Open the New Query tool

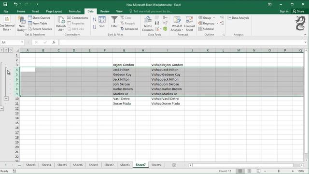(22, 24)
